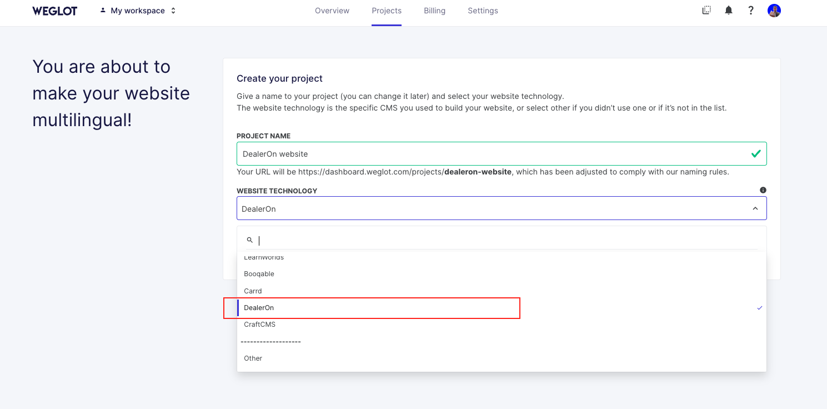Pick CraftCMS as website technology
The width and height of the screenshot is (827, 409).
(x=260, y=325)
